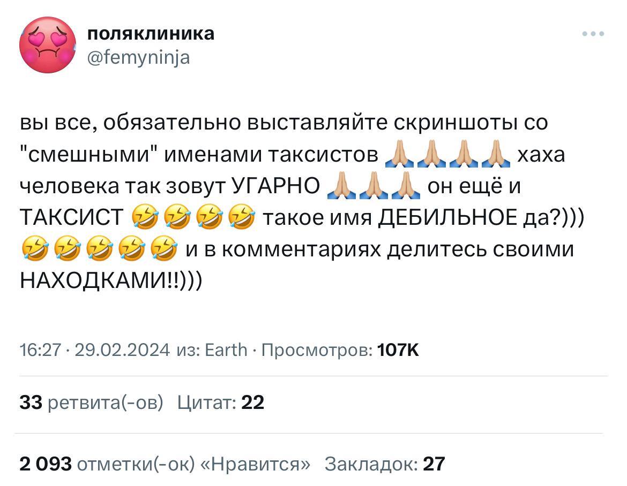This screenshot has height=486, width=627.
Task: Open the profile via the name поляклиника
Action: click(151, 34)
